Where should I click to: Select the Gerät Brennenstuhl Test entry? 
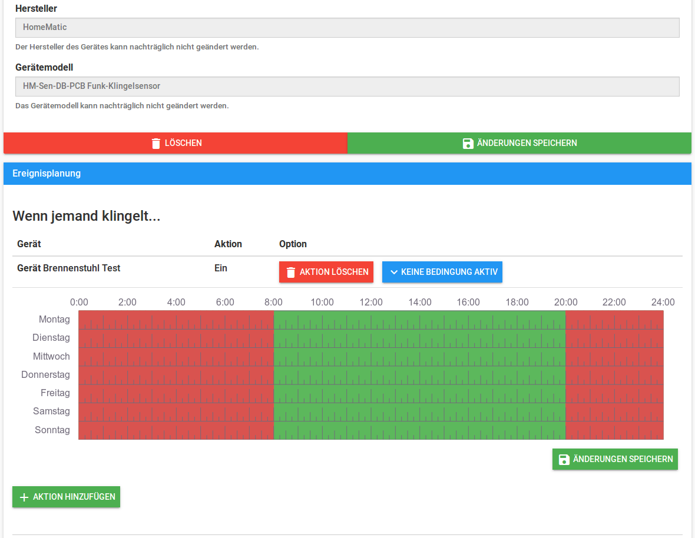click(x=69, y=268)
